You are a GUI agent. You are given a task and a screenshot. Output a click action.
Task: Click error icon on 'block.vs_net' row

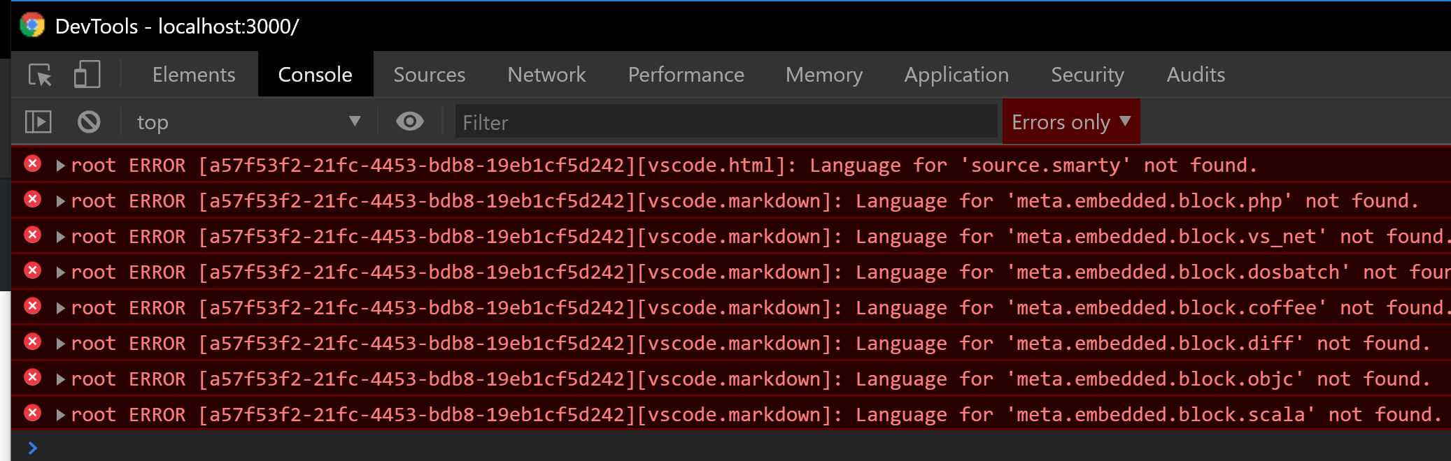[32, 235]
